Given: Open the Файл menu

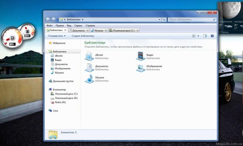Looking at the screenshot, I should coord(49,25).
